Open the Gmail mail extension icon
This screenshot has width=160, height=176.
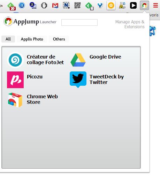click(x=55, y=6)
